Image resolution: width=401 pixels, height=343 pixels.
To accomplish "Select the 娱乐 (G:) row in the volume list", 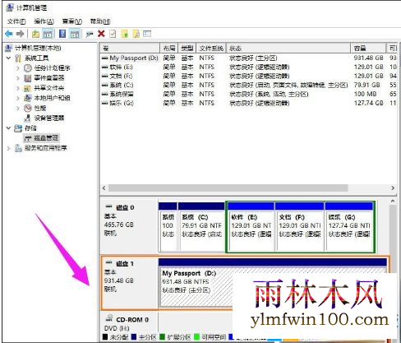I will point(248,103).
